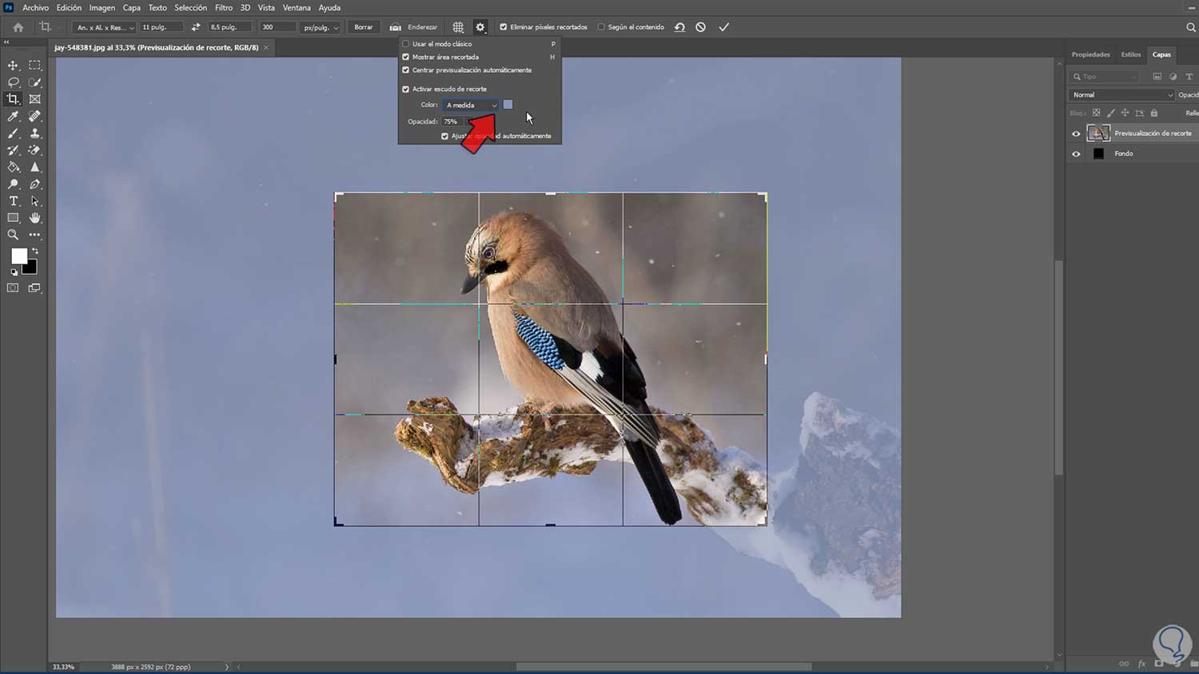Select the Hand tool

pos(34,218)
